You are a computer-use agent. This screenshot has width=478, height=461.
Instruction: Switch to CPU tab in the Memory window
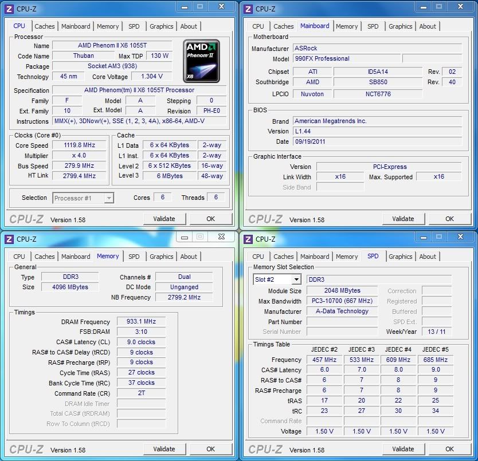pyautogui.click(x=19, y=257)
